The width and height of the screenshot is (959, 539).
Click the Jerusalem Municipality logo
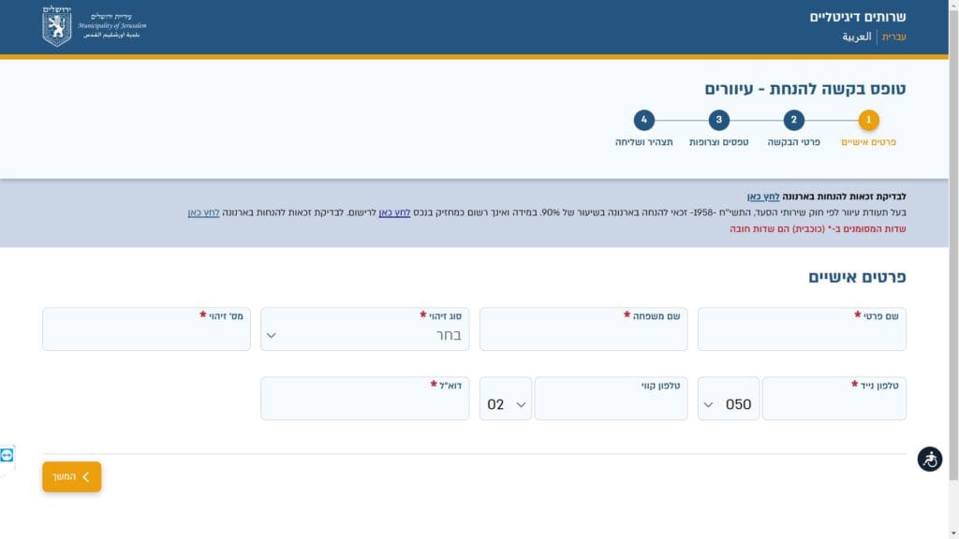pos(94,26)
